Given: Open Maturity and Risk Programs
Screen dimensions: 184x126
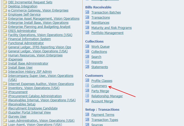Looking at the screenshot, I should (x=112, y=28).
